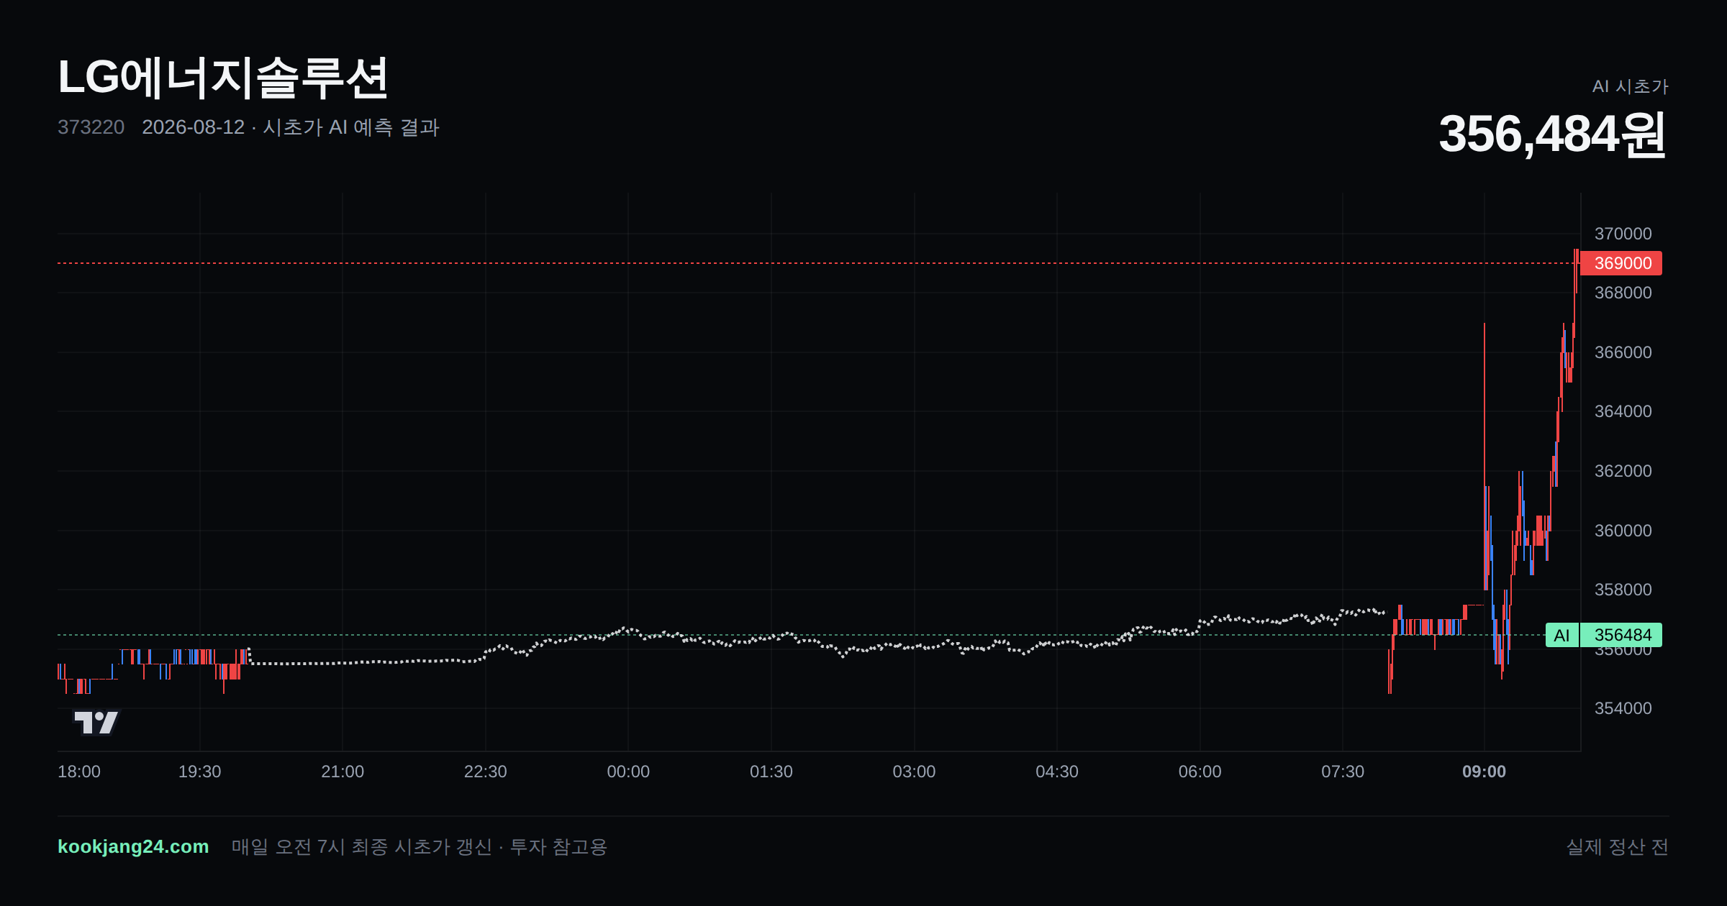Click the date text 2026-08-12

click(x=193, y=127)
